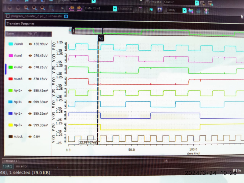Image resolution: width=244 pixels, height=183 pixels.
Task: Click the 19(42) status bar counter
Action: pos(7,166)
